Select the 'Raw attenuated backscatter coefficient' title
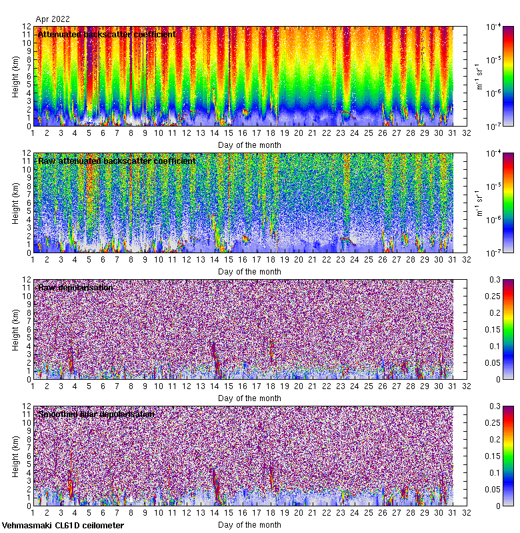The height and width of the screenshot is (533, 520). click(x=117, y=161)
